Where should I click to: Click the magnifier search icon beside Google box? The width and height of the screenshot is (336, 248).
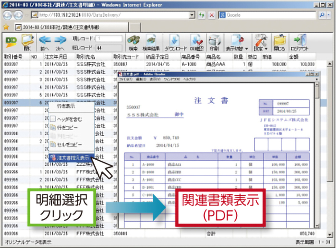(322, 15)
